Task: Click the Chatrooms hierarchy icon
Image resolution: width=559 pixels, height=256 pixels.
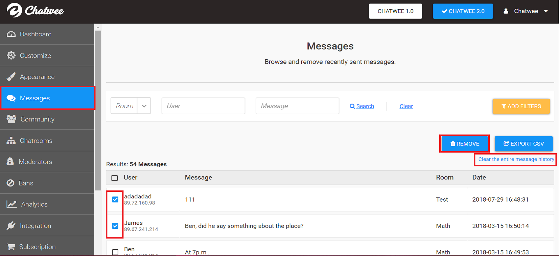Action: pyautogui.click(x=11, y=141)
